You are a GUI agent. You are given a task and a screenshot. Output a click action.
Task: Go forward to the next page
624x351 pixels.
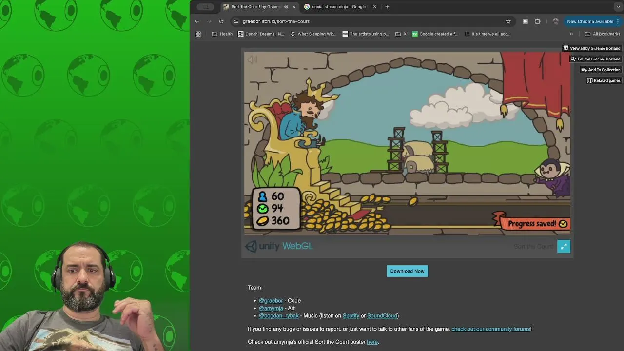click(x=209, y=21)
